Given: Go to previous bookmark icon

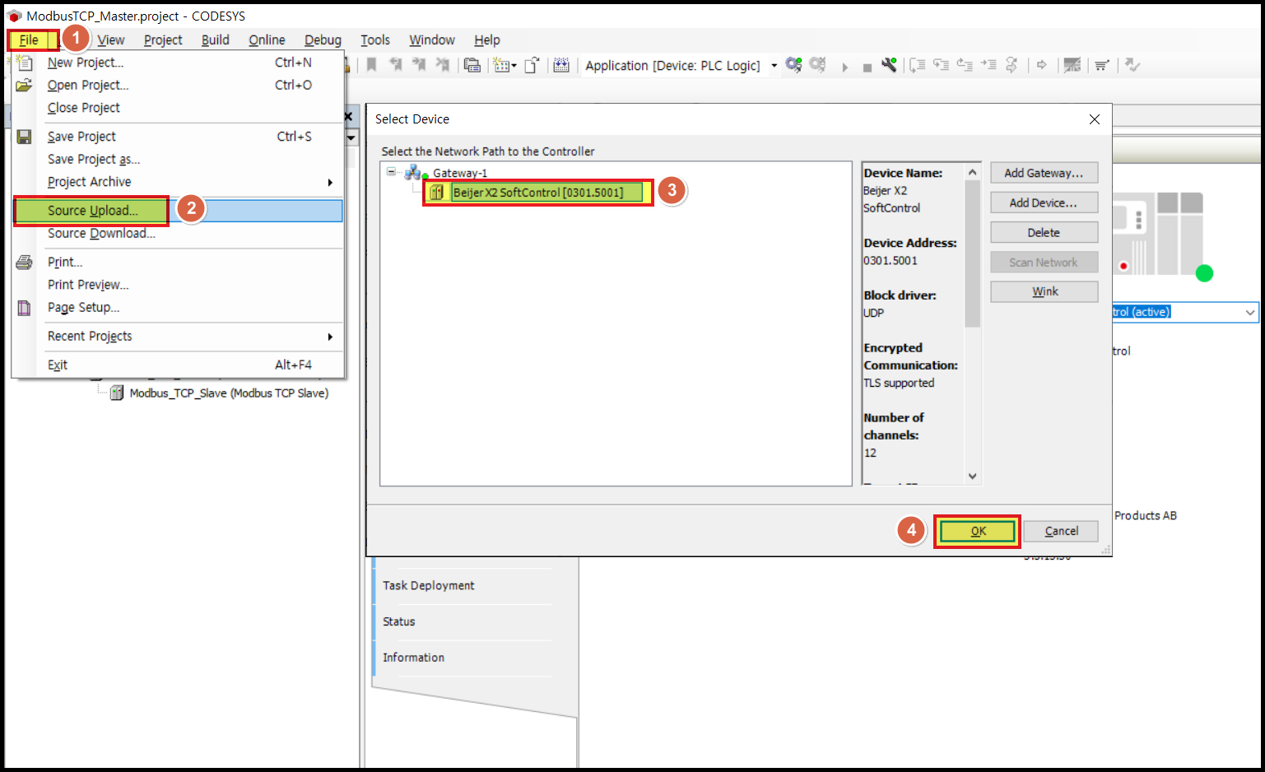Looking at the screenshot, I should [396, 65].
